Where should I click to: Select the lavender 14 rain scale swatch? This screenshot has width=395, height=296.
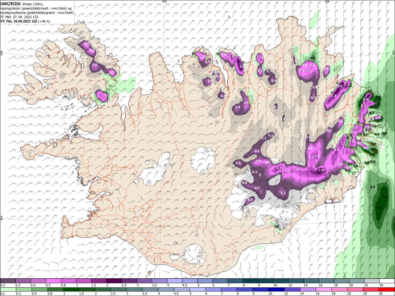pos(308,290)
